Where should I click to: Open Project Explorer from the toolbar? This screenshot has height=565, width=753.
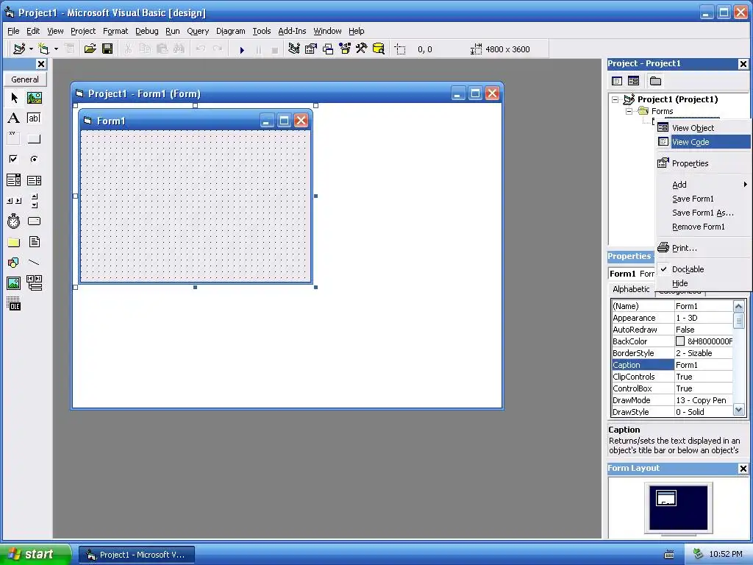pos(294,49)
